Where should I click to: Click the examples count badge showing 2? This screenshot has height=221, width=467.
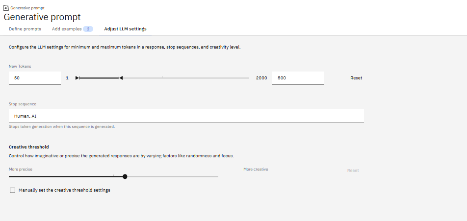point(88,29)
